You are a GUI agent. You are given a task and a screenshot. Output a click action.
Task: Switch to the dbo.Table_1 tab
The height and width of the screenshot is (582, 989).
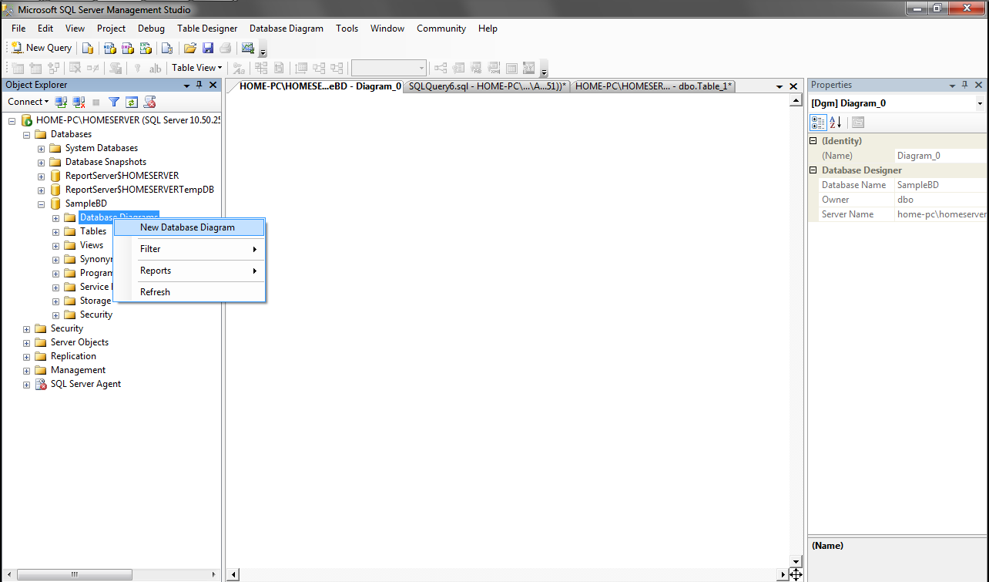click(x=653, y=86)
